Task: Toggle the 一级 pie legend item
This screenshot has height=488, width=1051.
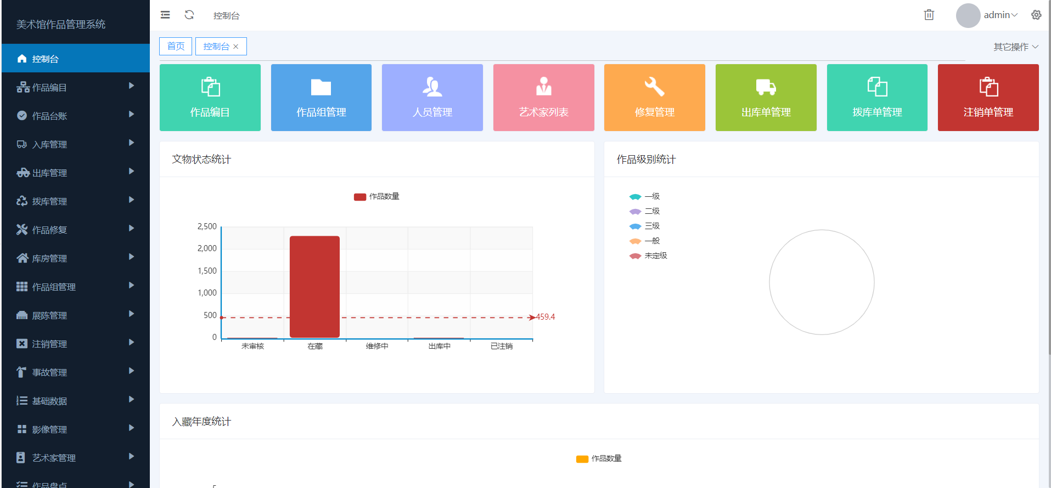Action: point(644,196)
